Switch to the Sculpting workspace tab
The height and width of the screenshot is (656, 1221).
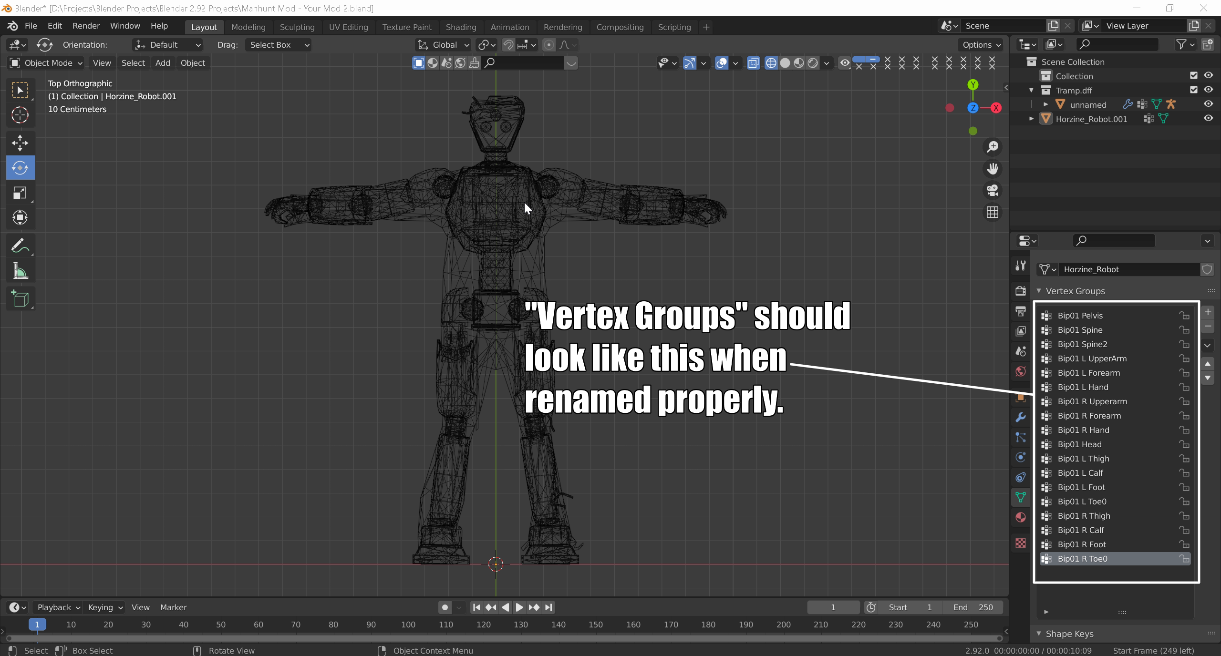[x=297, y=27]
